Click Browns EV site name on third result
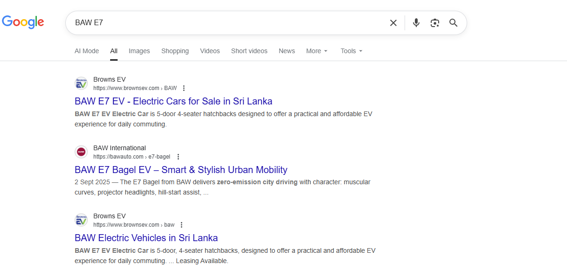Image resolution: width=567 pixels, height=278 pixels. (x=109, y=216)
